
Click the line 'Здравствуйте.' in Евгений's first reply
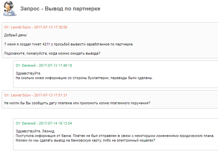point(28,73)
